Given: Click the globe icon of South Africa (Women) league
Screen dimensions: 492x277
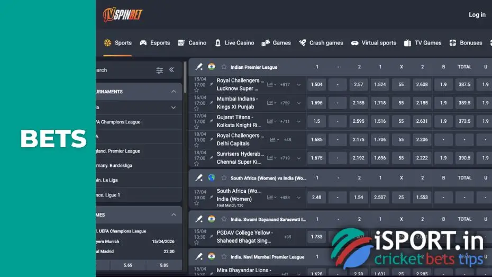Looking at the screenshot, I should 212,177.
